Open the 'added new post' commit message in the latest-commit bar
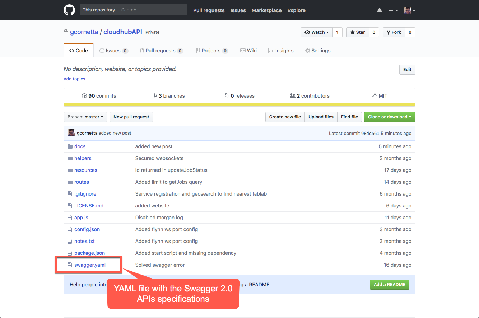479x318 pixels. (115, 133)
